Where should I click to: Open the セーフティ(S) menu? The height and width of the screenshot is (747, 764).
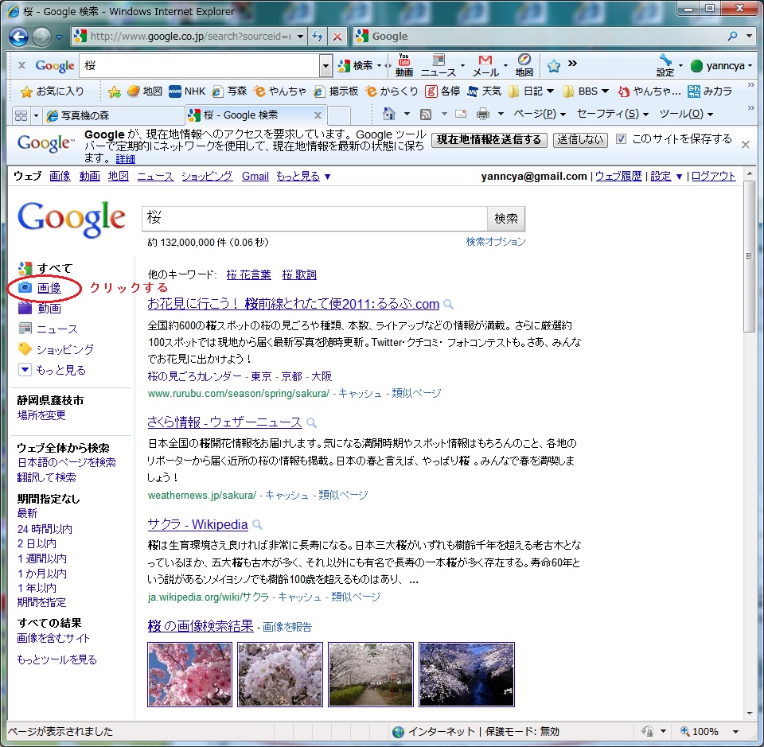[x=612, y=114]
